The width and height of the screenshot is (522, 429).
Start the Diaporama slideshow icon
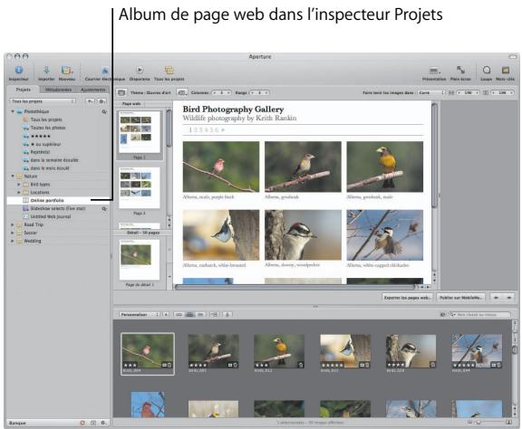coord(140,70)
